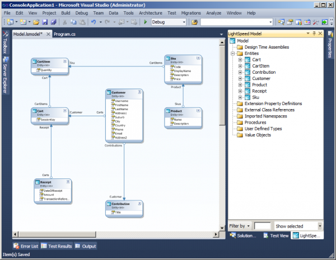Collapse the Customer entity box
336x260 pixels.
point(139,92)
